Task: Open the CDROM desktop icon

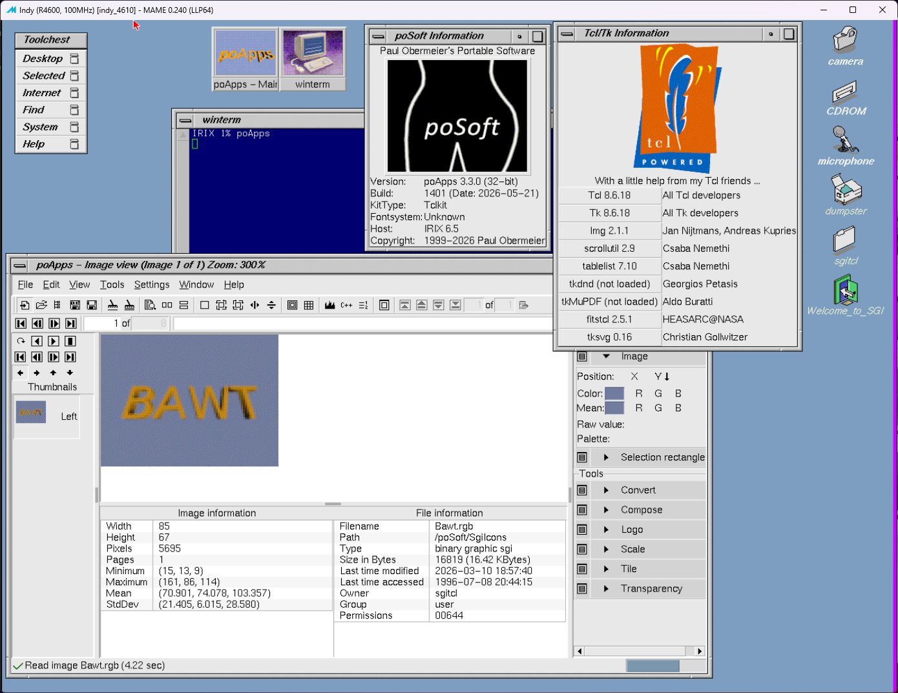Action: click(x=846, y=98)
